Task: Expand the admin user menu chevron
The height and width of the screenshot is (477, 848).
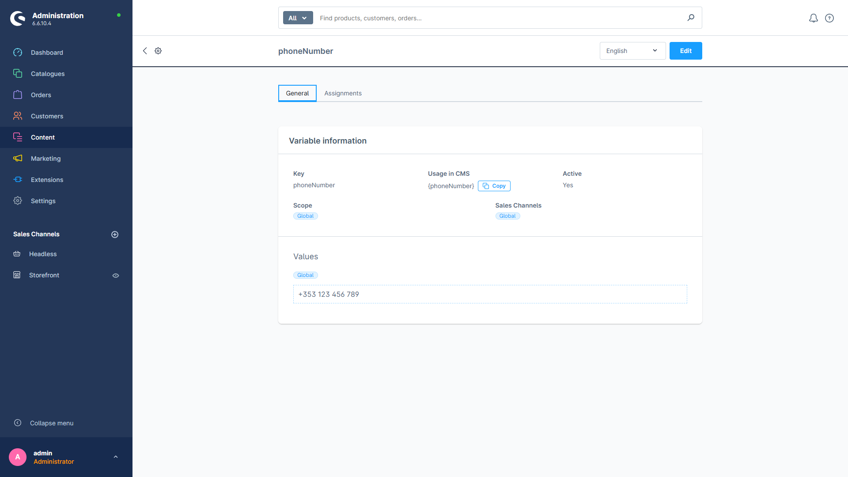Action: click(x=116, y=457)
